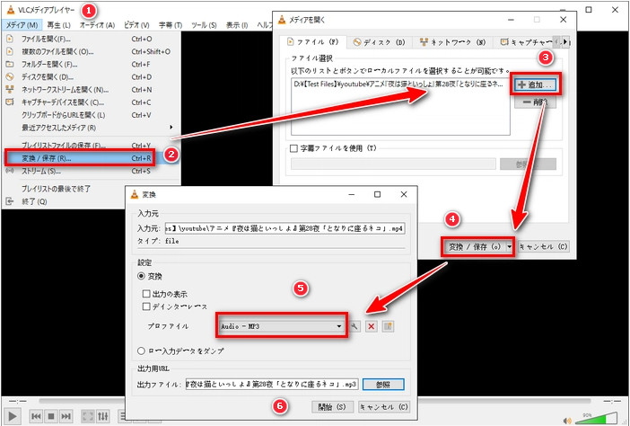This screenshot has height=426, width=630.
Task: Open the ツール (S) menu
Action: point(204,25)
